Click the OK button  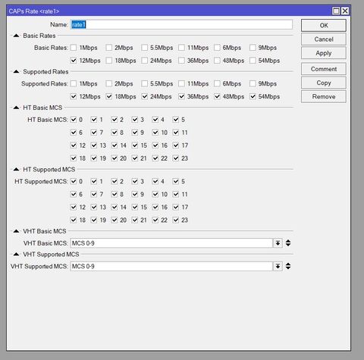point(324,25)
